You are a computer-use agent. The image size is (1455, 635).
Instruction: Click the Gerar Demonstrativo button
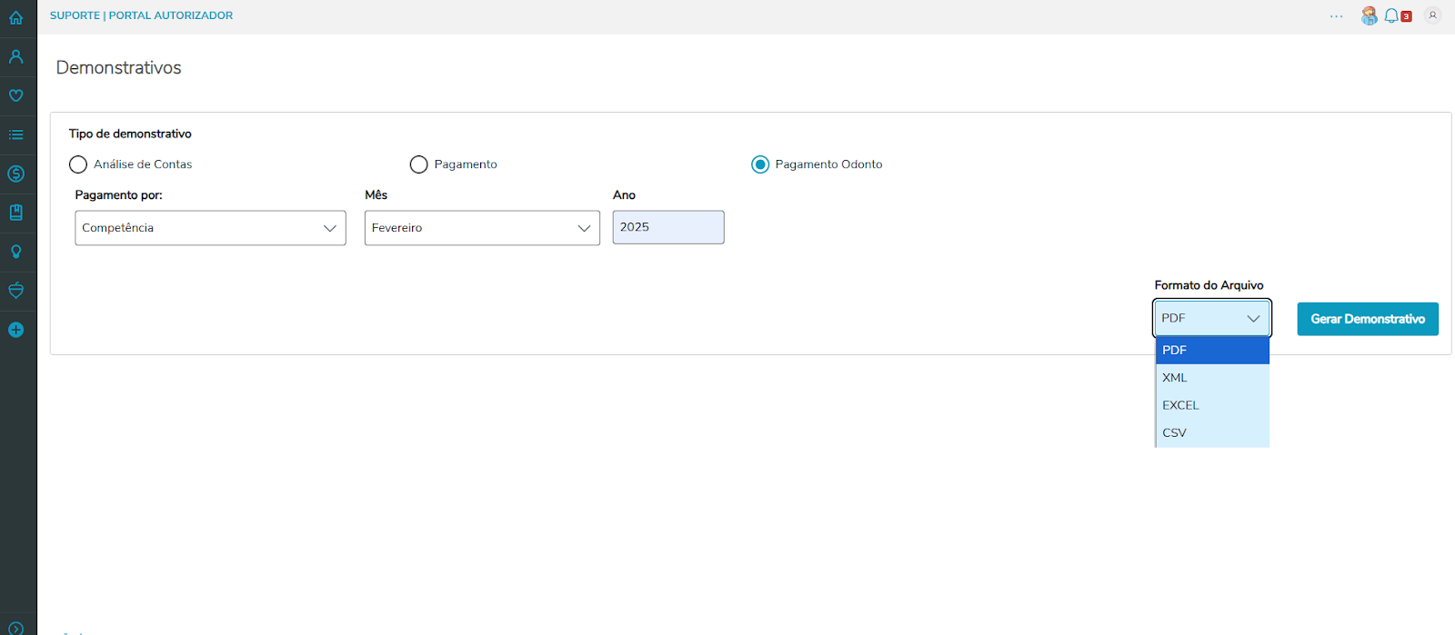[x=1367, y=319]
